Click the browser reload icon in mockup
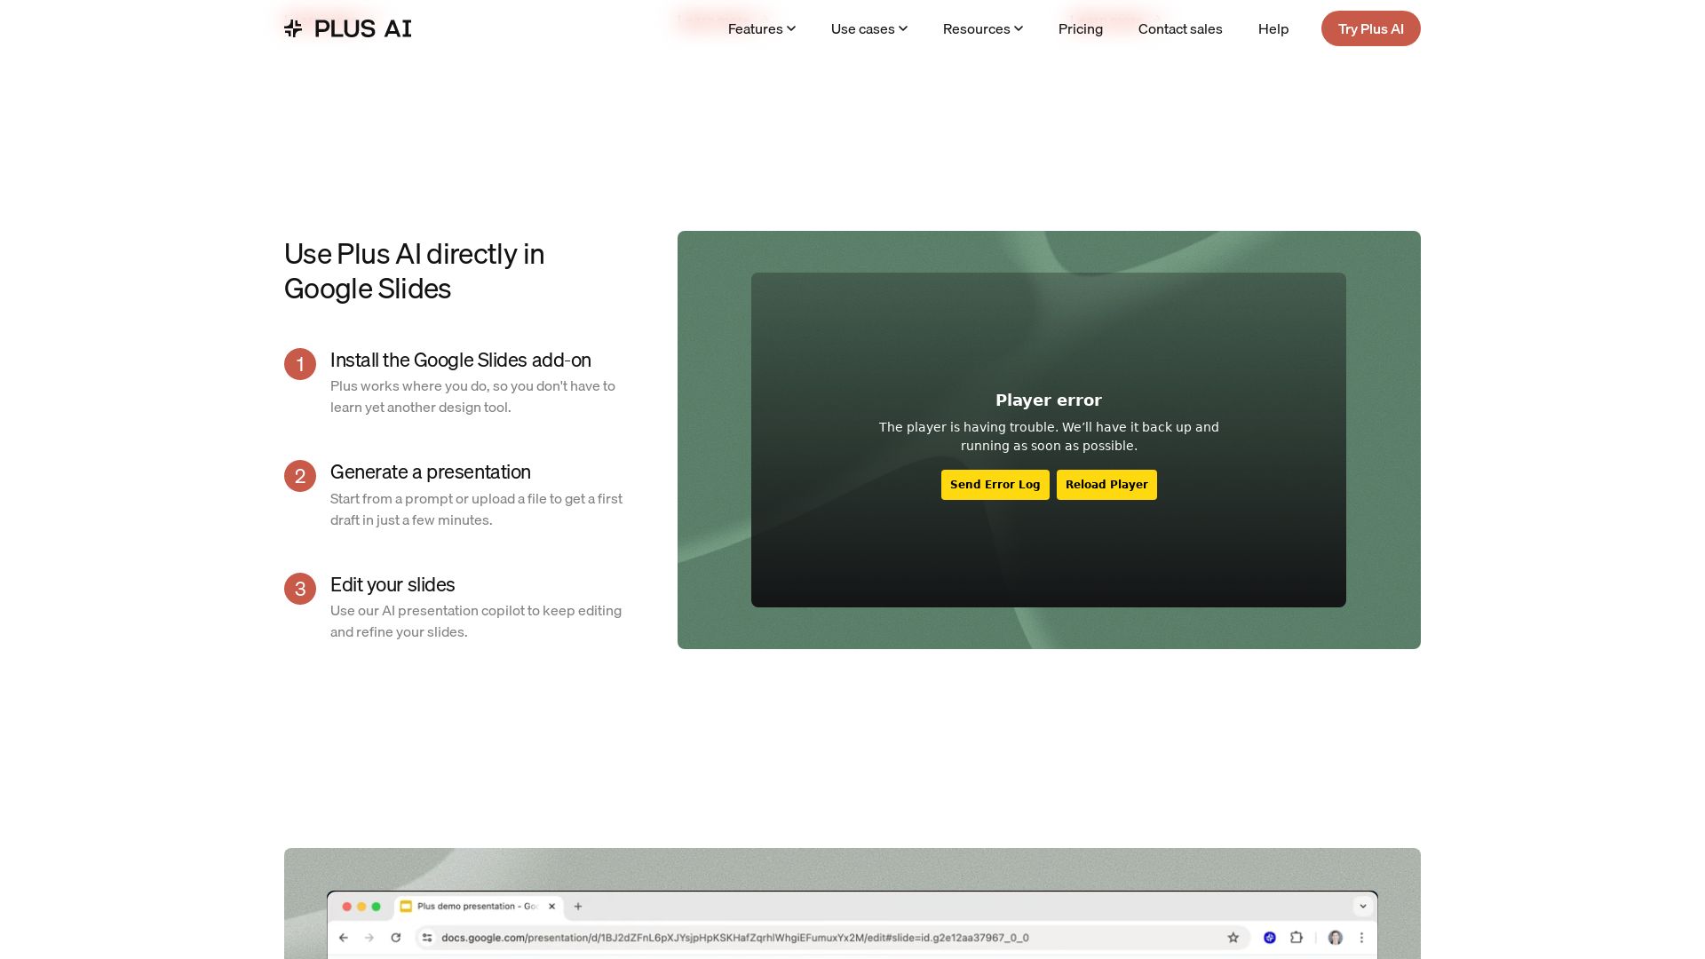Viewport: 1705px width, 959px height. [x=396, y=938]
